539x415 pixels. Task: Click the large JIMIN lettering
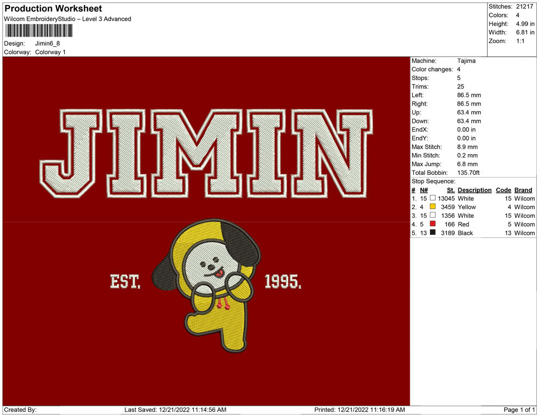pyautogui.click(x=206, y=153)
